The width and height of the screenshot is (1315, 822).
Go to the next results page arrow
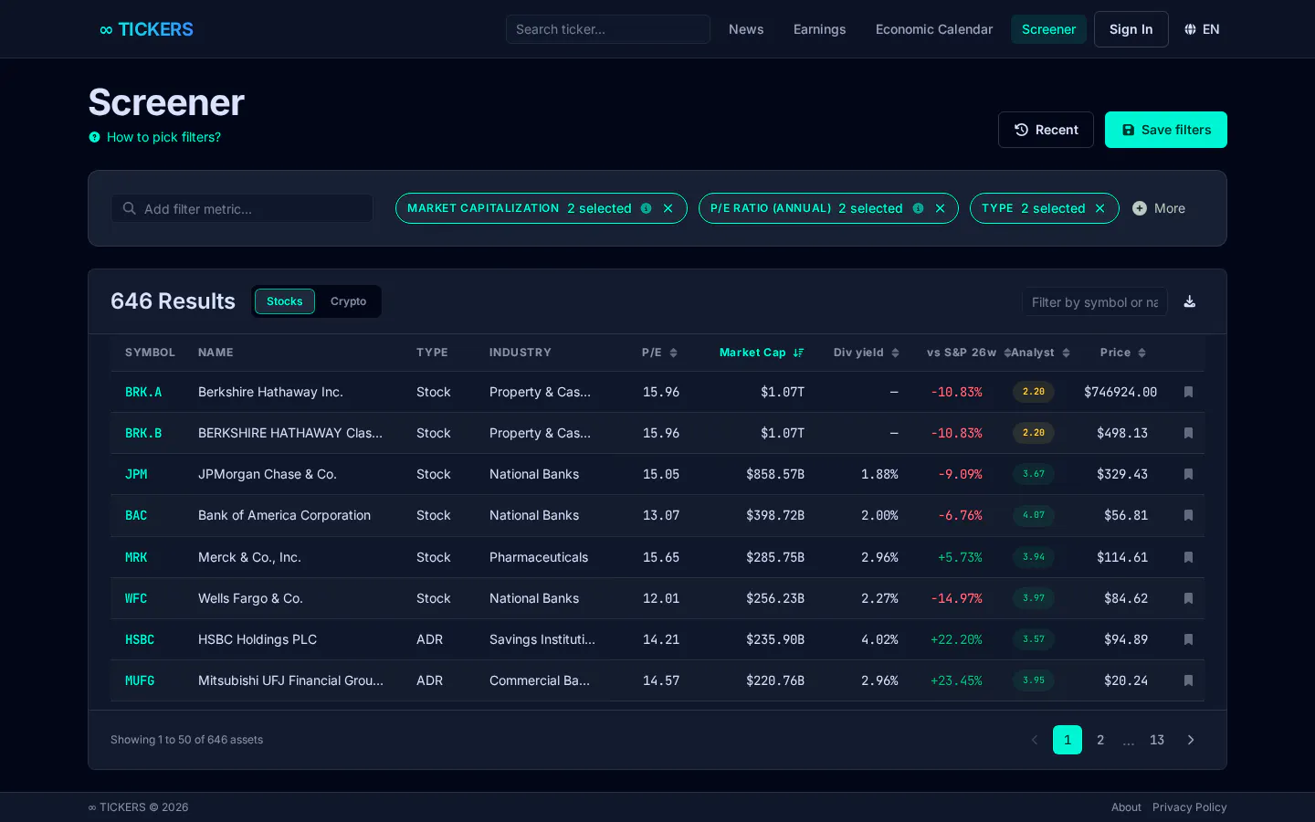click(x=1191, y=740)
